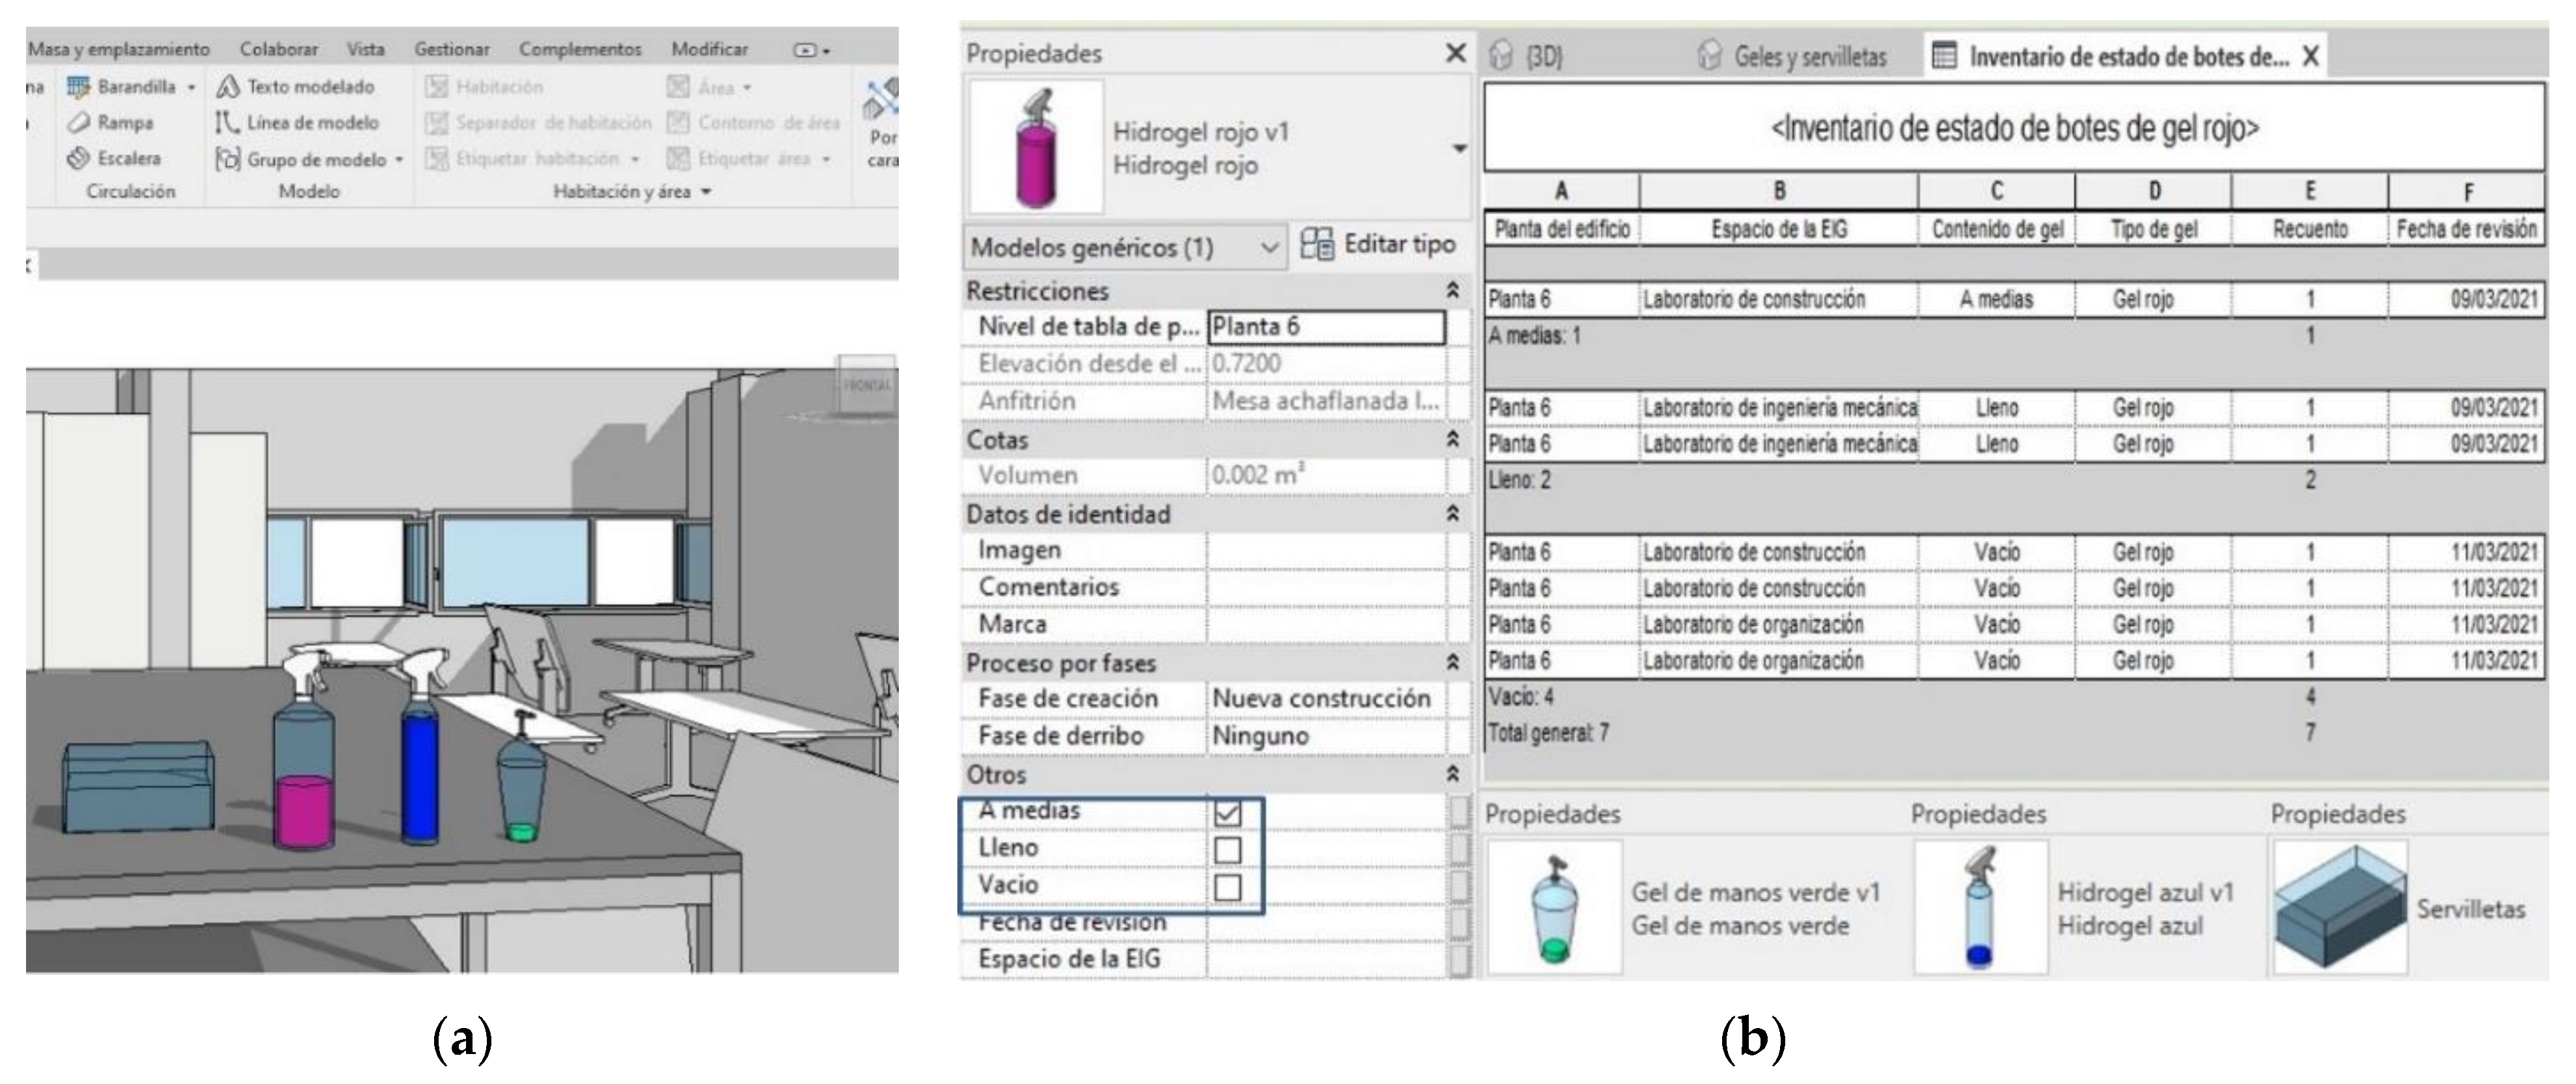This screenshot has width=2576, height=1084.
Task: Choose the Texto modelado tool
Action: [x=229, y=87]
